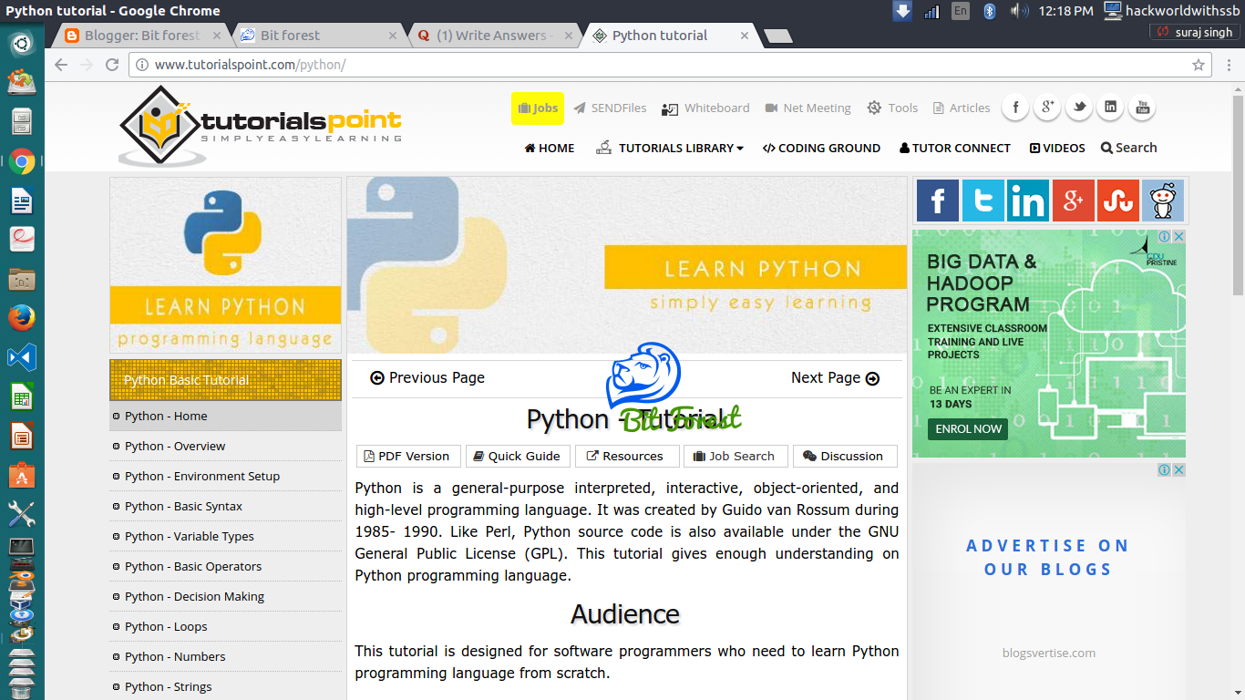Select Python - Overview in sidebar
This screenshot has height=700, width=1245.
pos(225,446)
